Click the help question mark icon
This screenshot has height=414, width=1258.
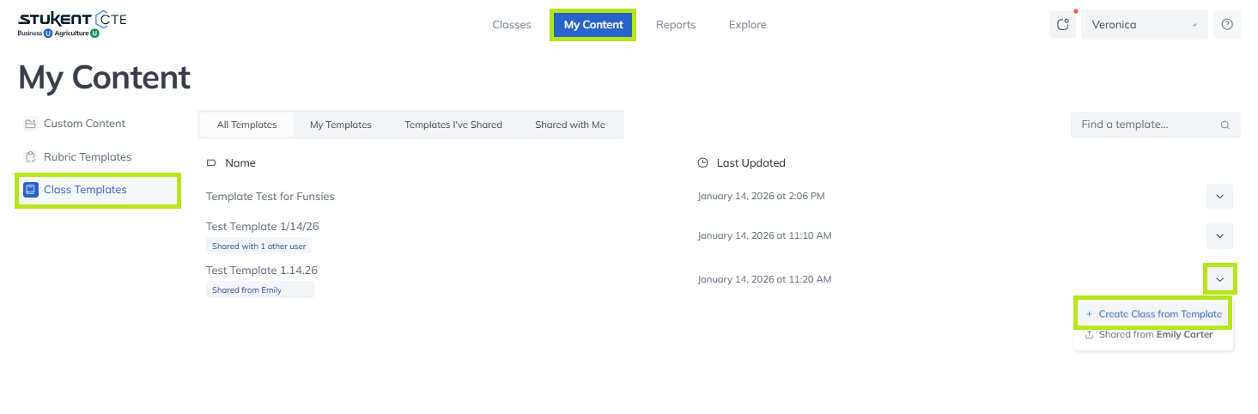click(1226, 25)
